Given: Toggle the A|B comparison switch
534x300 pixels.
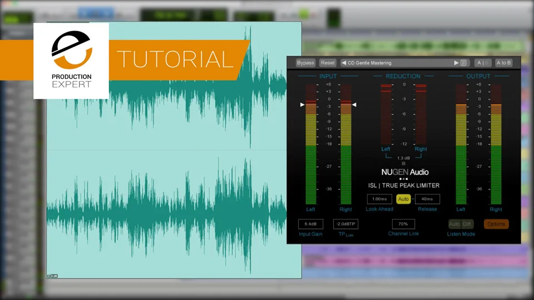Looking at the screenshot, I should coord(483,63).
